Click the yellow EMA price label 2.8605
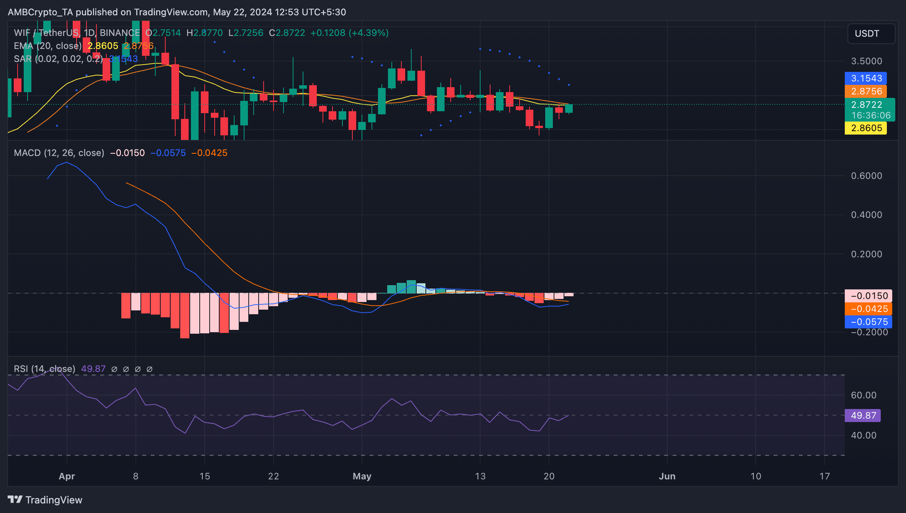 865,128
